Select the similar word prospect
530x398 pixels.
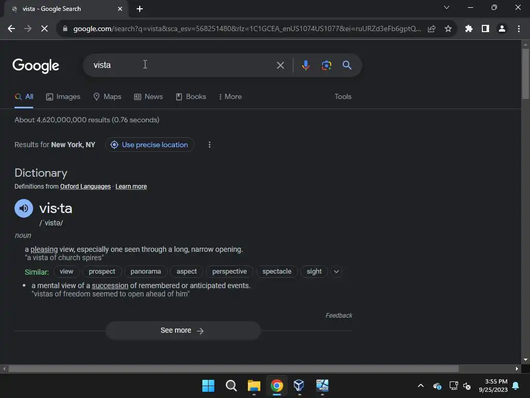(x=102, y=272)
